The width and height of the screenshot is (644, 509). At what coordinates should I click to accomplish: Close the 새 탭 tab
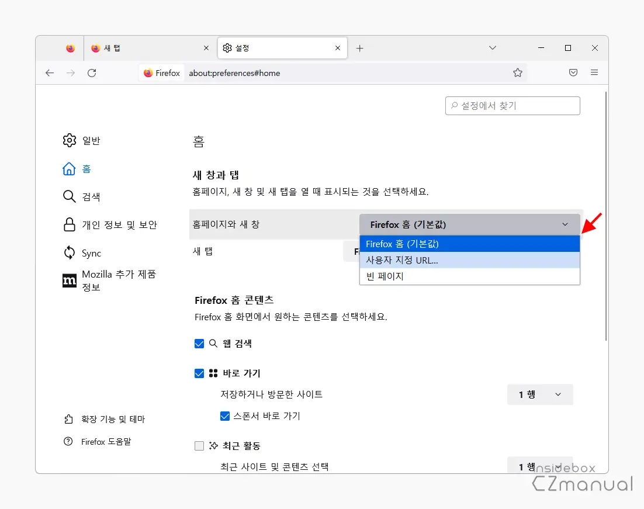(206, 49)
